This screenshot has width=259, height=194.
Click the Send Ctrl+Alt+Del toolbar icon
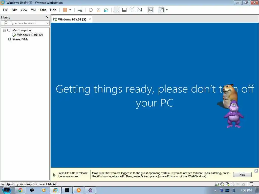(80, 10)
